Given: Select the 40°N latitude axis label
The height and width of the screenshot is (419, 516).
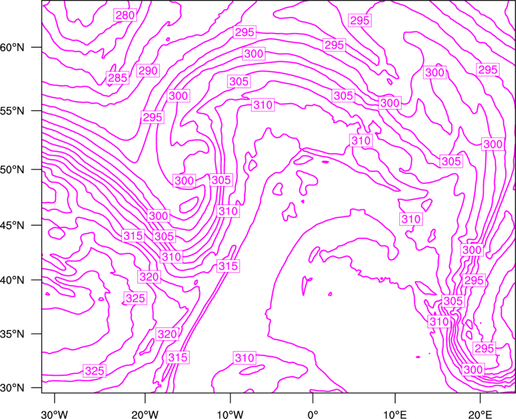Looking at the screenshot, I should (x=12, y=280).
